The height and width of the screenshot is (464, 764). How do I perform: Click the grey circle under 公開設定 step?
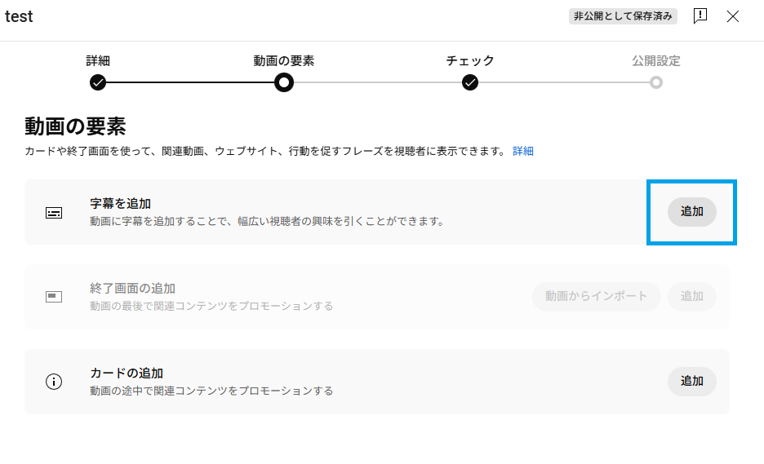point(656,82)
